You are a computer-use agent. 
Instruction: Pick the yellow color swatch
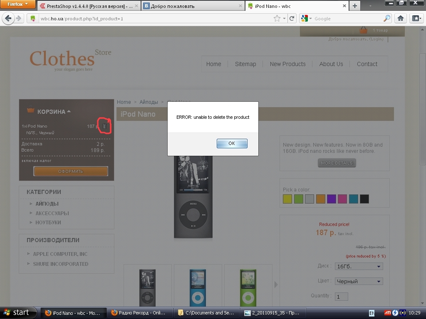[287, 199]
